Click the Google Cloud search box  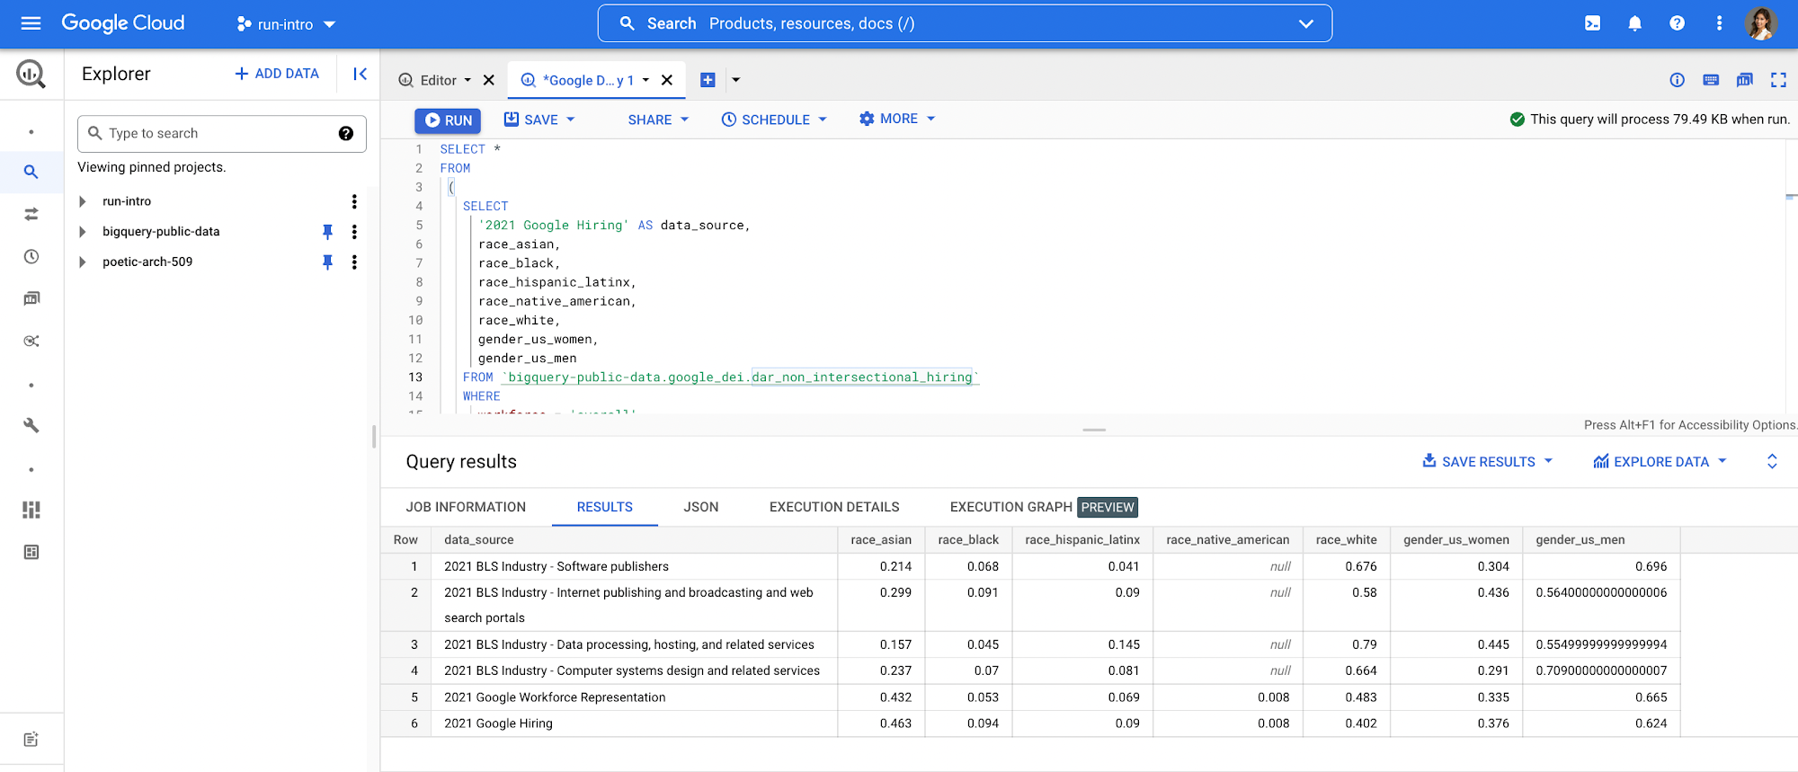point(965,23)
